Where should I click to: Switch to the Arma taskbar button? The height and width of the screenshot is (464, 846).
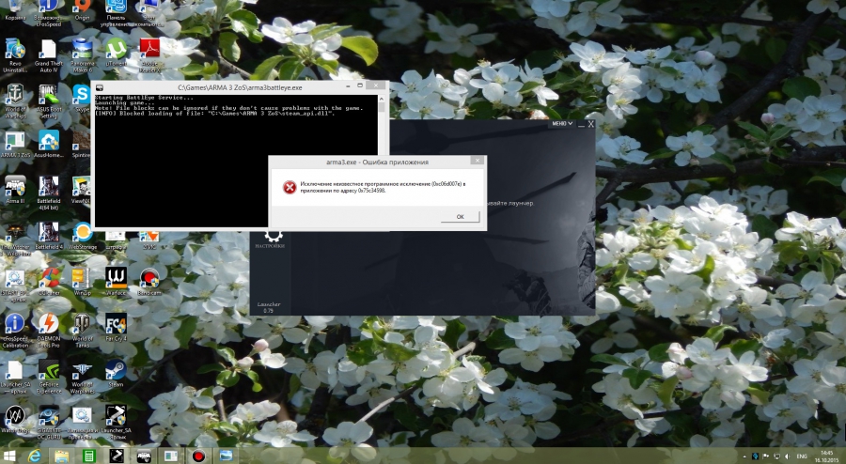point(144,456)
